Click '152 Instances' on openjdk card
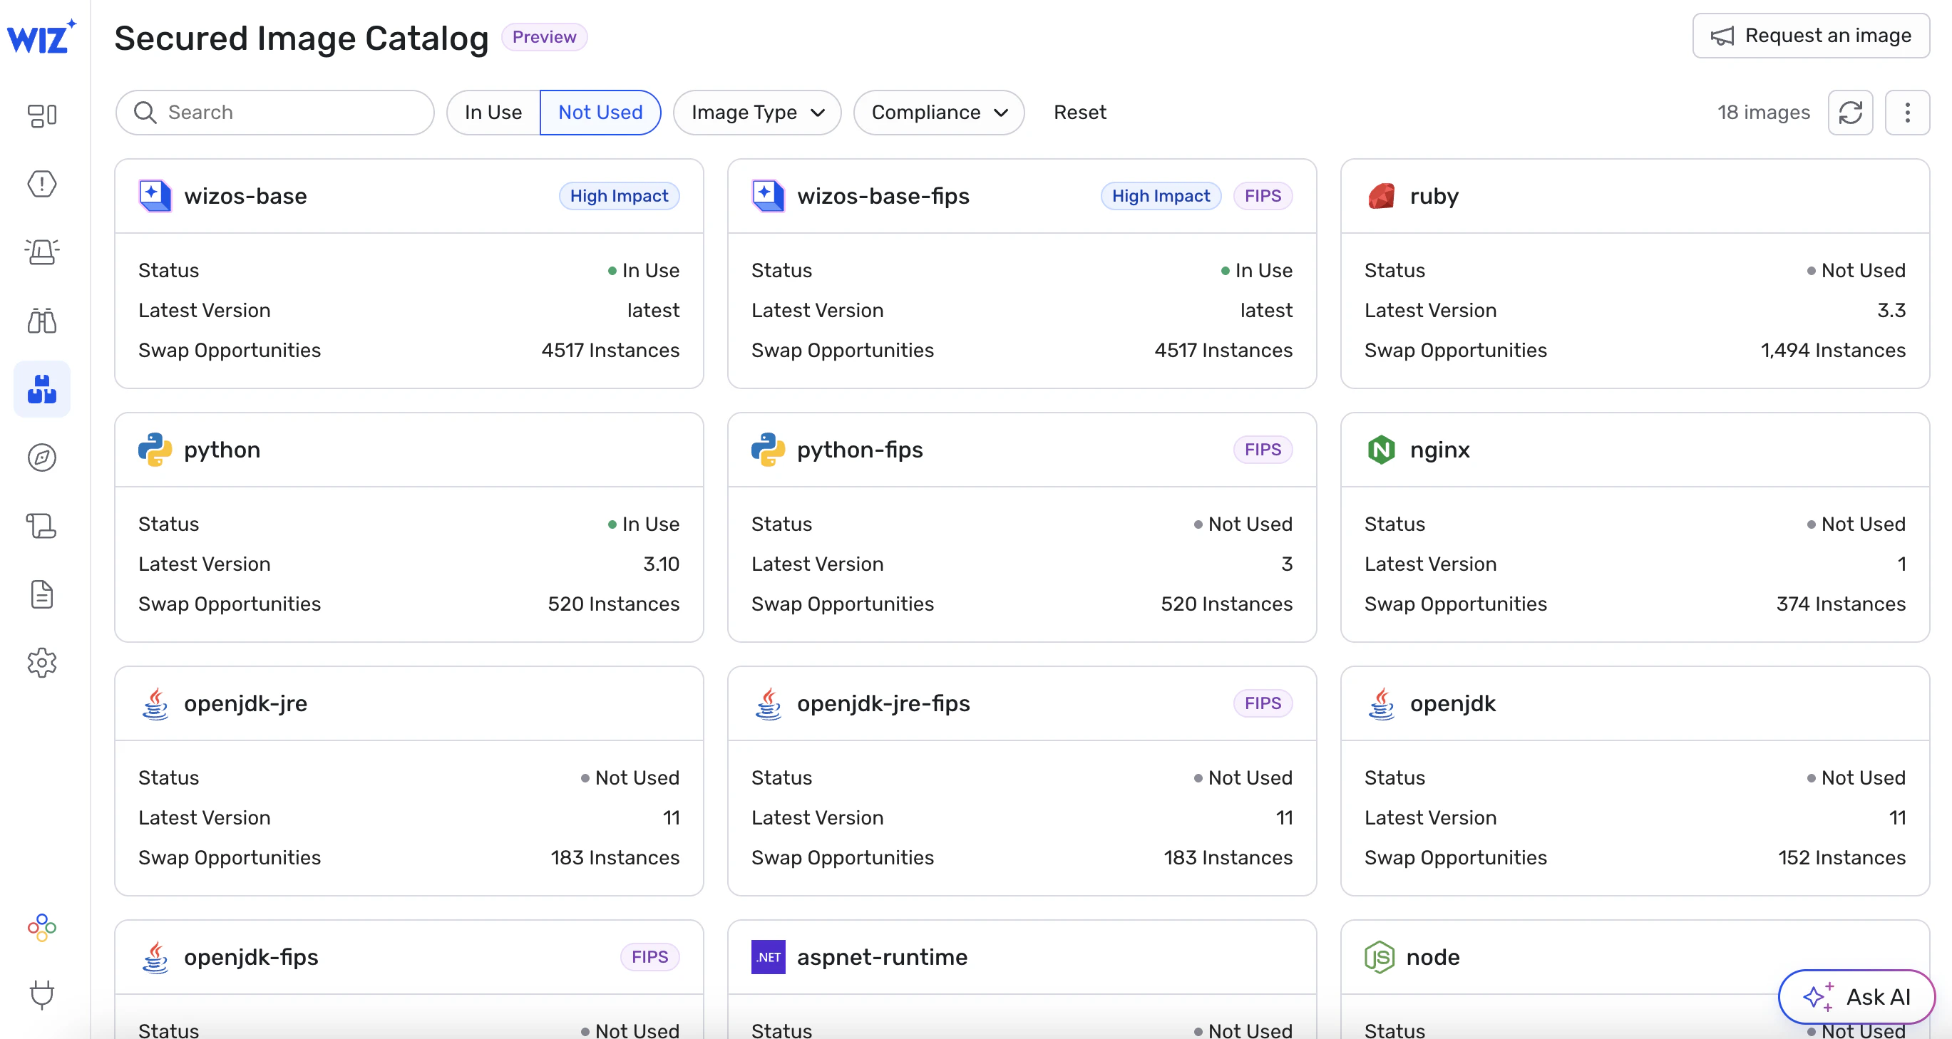The height and width of the screenshot is (1039, 1952). [1841, 858]
